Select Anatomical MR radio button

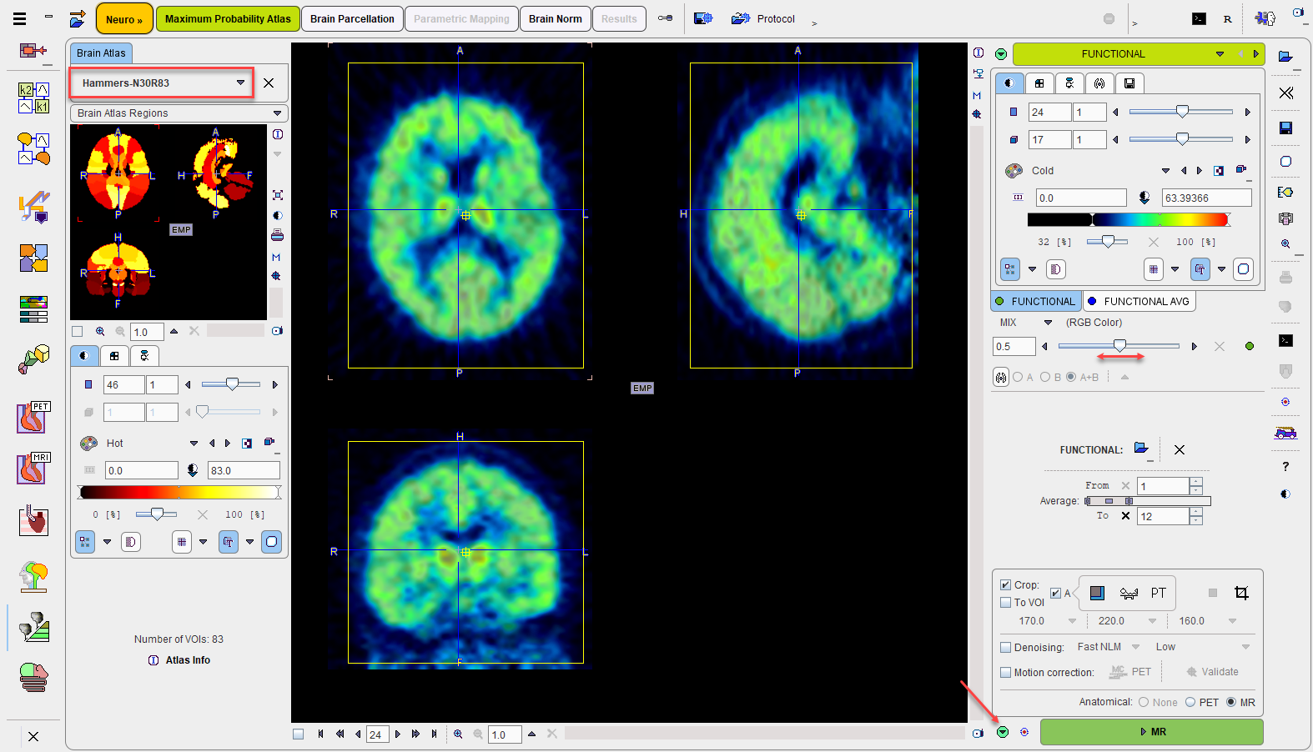[x=1231, y=702]
